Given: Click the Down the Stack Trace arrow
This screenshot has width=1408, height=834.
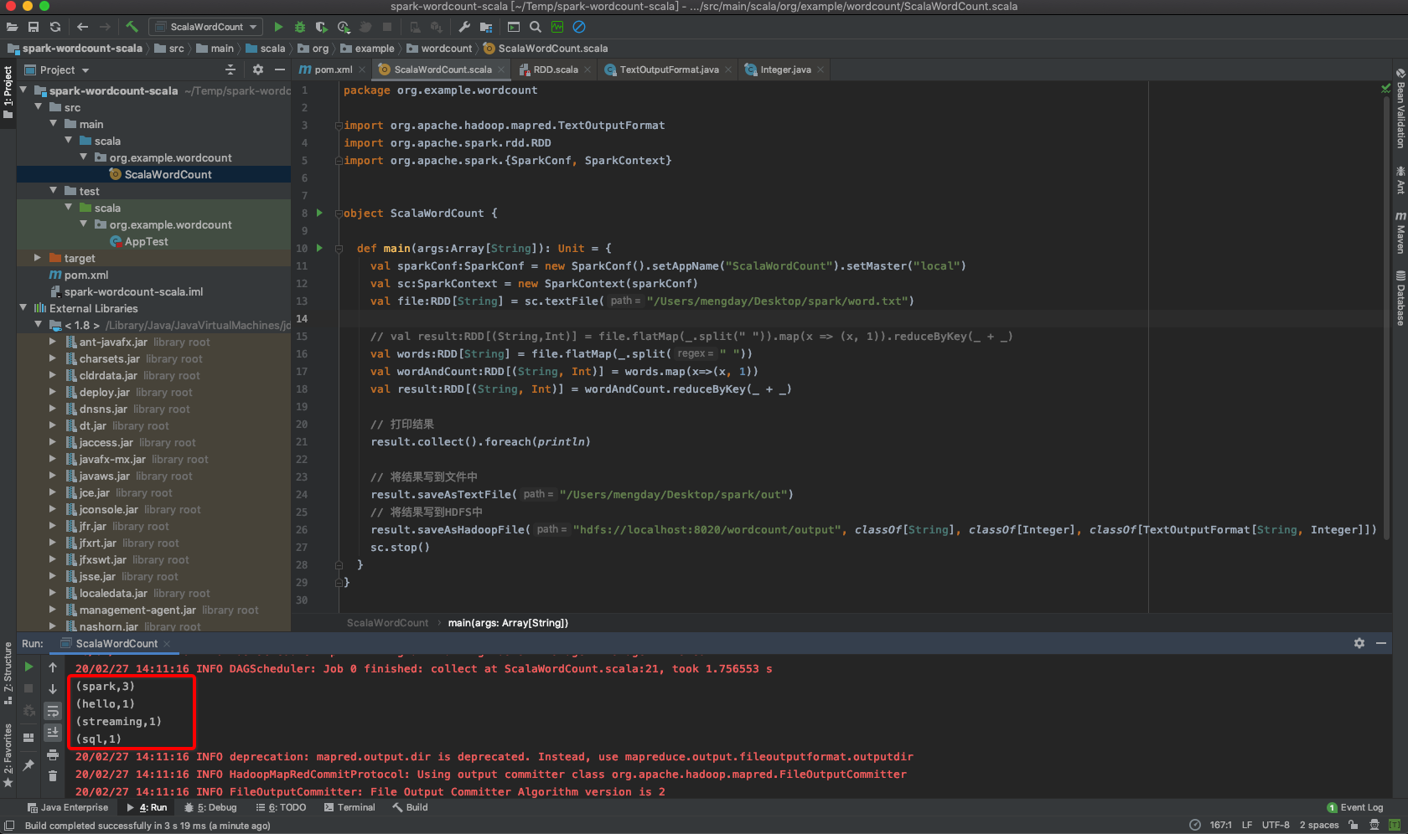Looking at the screenshot, I should point(53,688).
